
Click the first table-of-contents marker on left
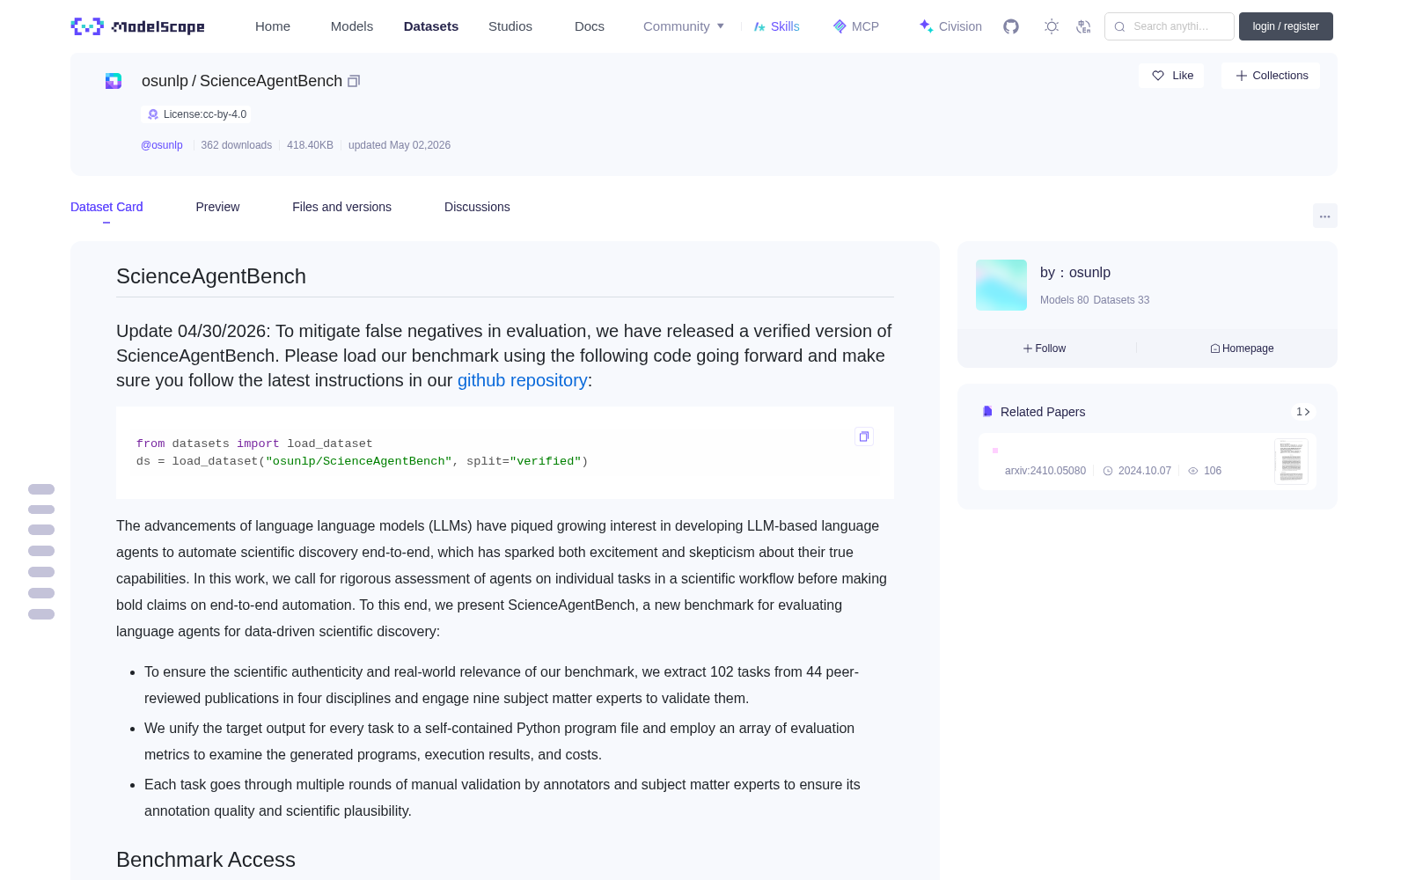[x=41, y=489]
